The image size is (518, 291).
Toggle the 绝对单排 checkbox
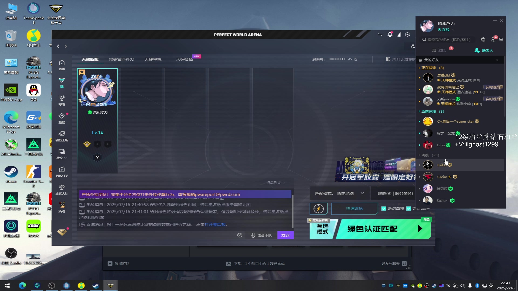tap(384, 209)
